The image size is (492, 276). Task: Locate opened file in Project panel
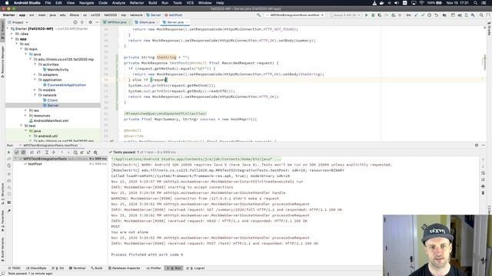[75, 22]
